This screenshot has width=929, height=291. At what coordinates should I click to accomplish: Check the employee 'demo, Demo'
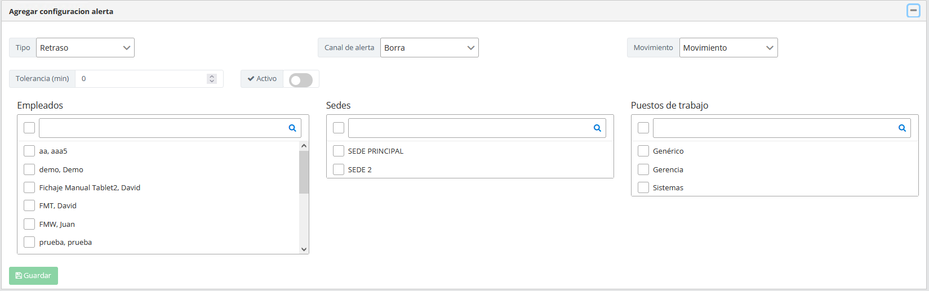[x=29, y=169]
